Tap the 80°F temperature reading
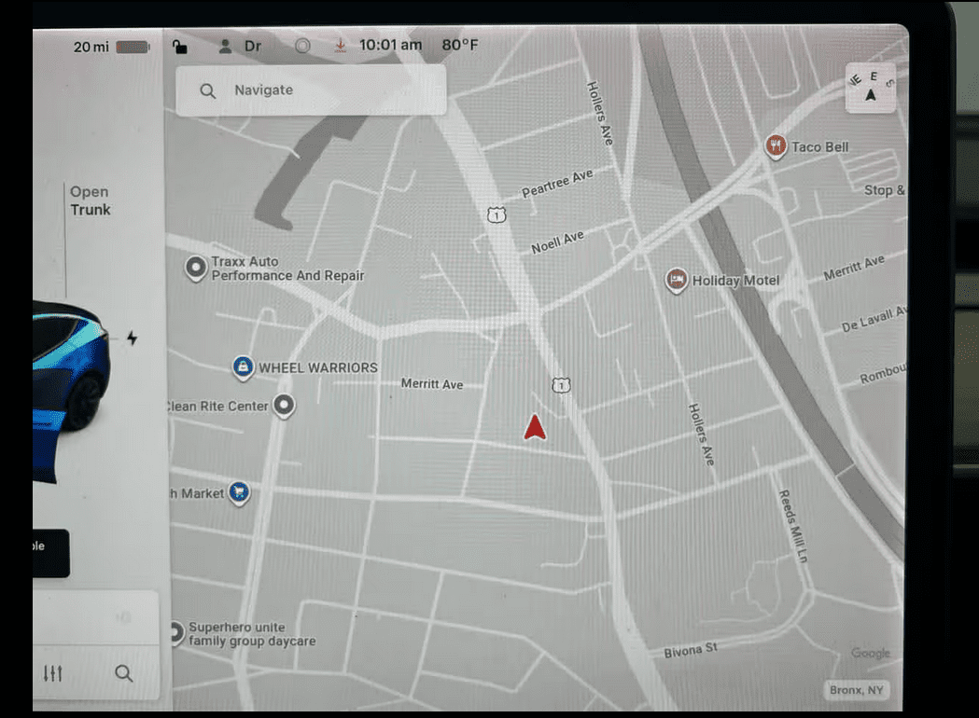The height and width of the screenshot is (718, 979). (460, 46)
